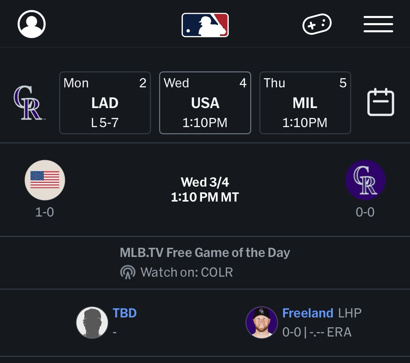
Task: Open Freeland player page link
Action: coord(307,313)
